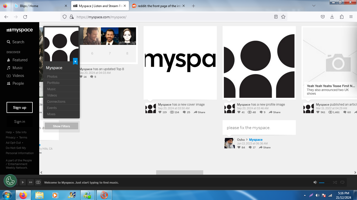Screen dimensions: 357x200
Task: Open the myspace cover image
Action: (x=180, y=63)
